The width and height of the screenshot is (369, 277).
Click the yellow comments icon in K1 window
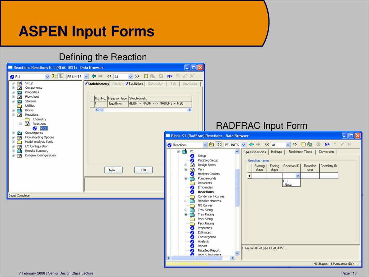[x=303, y=144]
